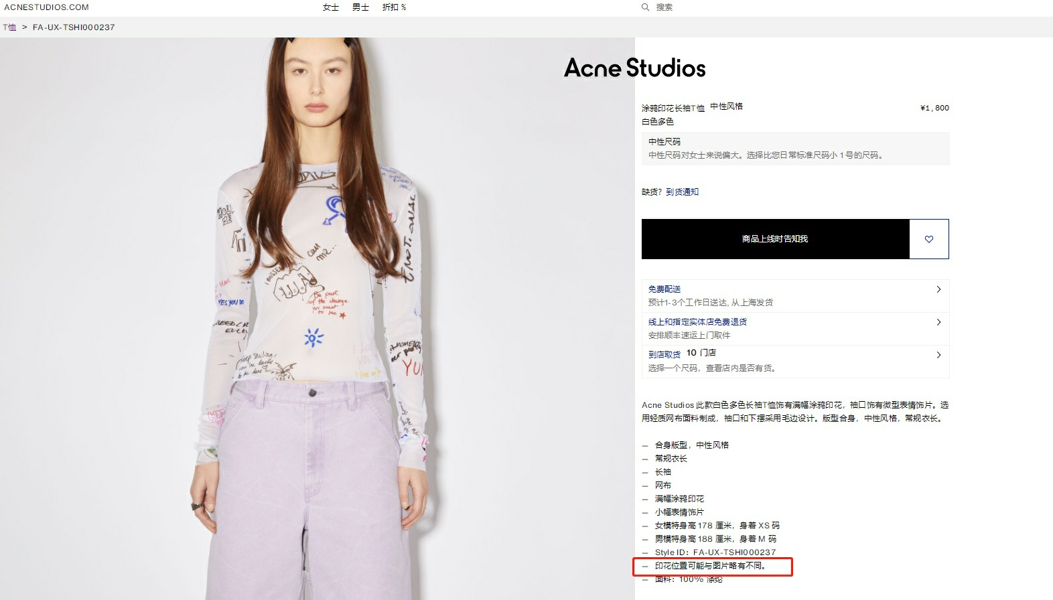Click ACNESTUDIOS.COM at top left
The width and height of the screenshot is (1053, 600).
(46, 7)
